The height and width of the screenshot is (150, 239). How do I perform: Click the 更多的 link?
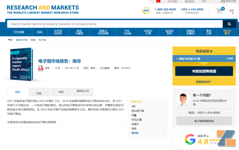click(x=135, y=133)
